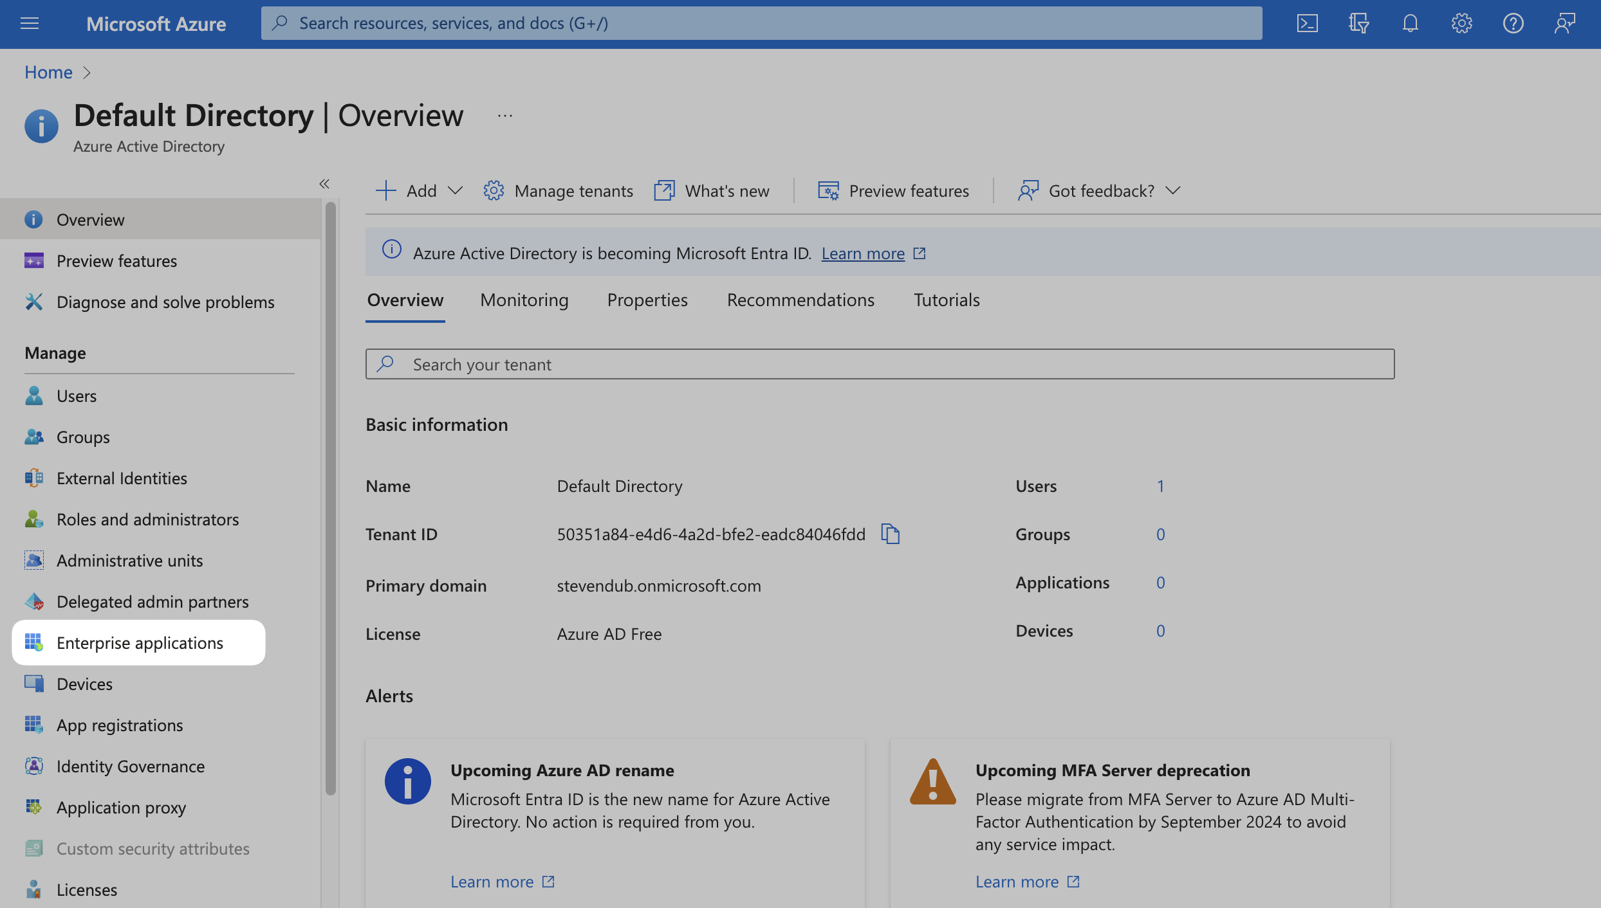
Task: Collapse the left navigation pane
Action: click(324, 184)
